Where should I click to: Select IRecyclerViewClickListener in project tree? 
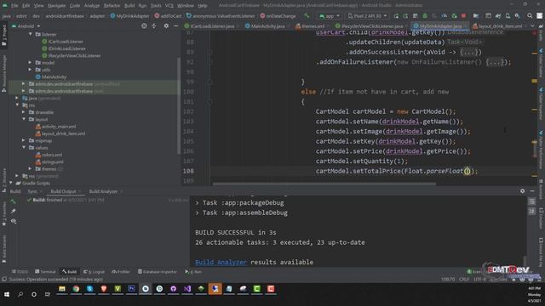[74, 55]
